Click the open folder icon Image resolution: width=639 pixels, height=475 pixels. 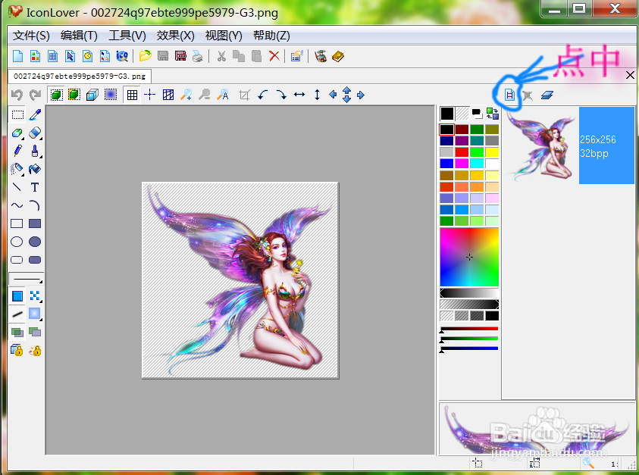pyautogui.click(x=145, y=56)
